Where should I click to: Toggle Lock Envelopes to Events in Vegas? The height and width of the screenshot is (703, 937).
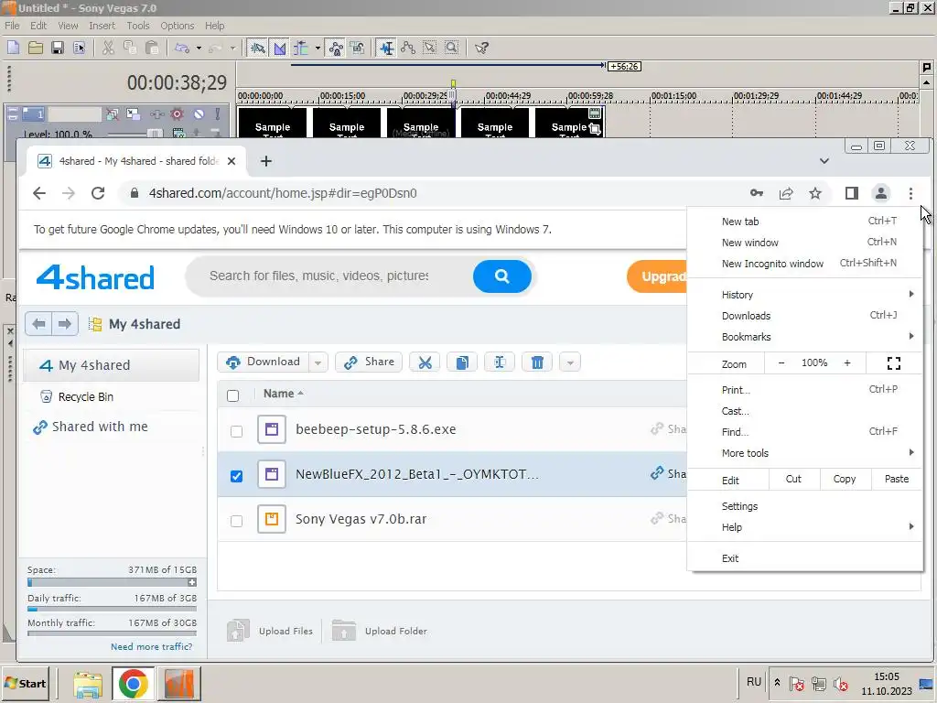tap(336, 48)
